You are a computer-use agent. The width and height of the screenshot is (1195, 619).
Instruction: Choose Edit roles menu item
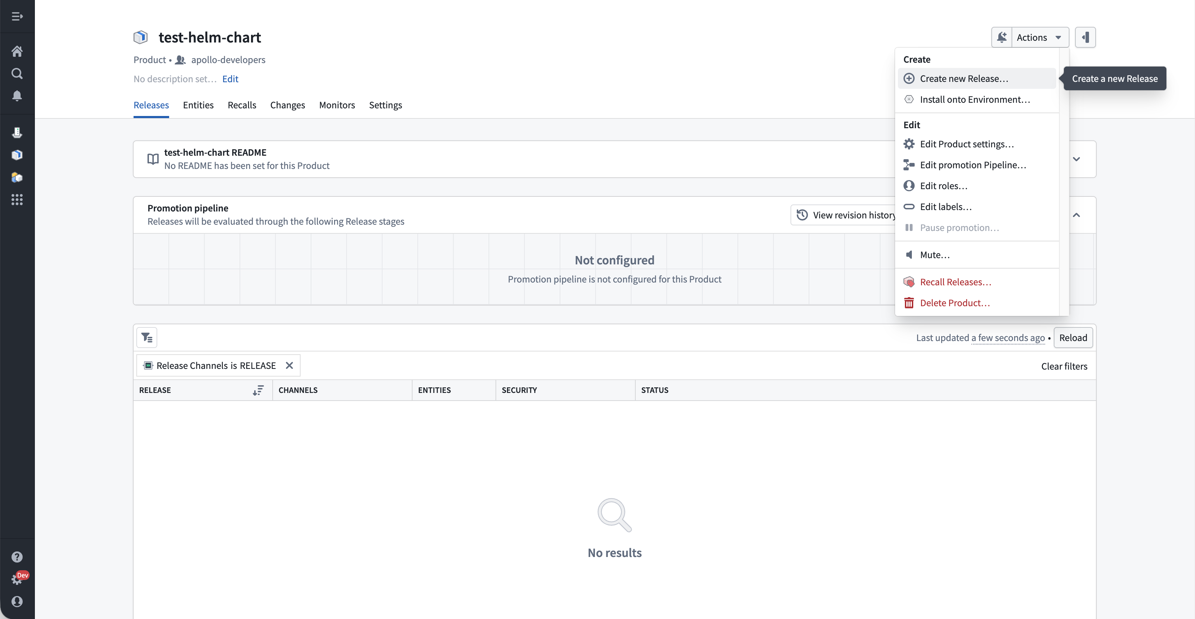point(977,186)
